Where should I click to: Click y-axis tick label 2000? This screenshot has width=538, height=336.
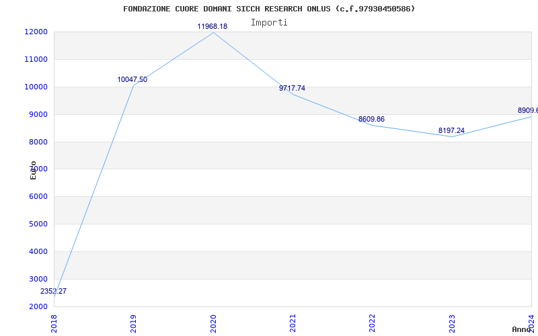click(38, 306)
